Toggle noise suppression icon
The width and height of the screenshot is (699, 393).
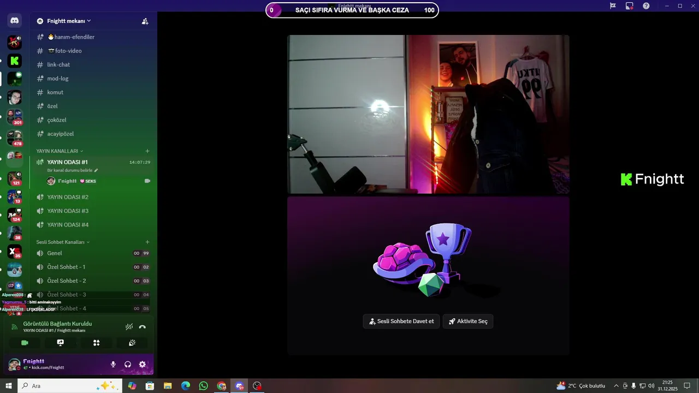coord(129,327)
